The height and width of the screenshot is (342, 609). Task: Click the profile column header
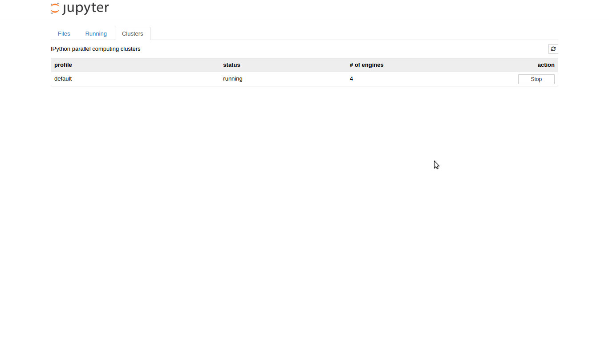(63, 65)
